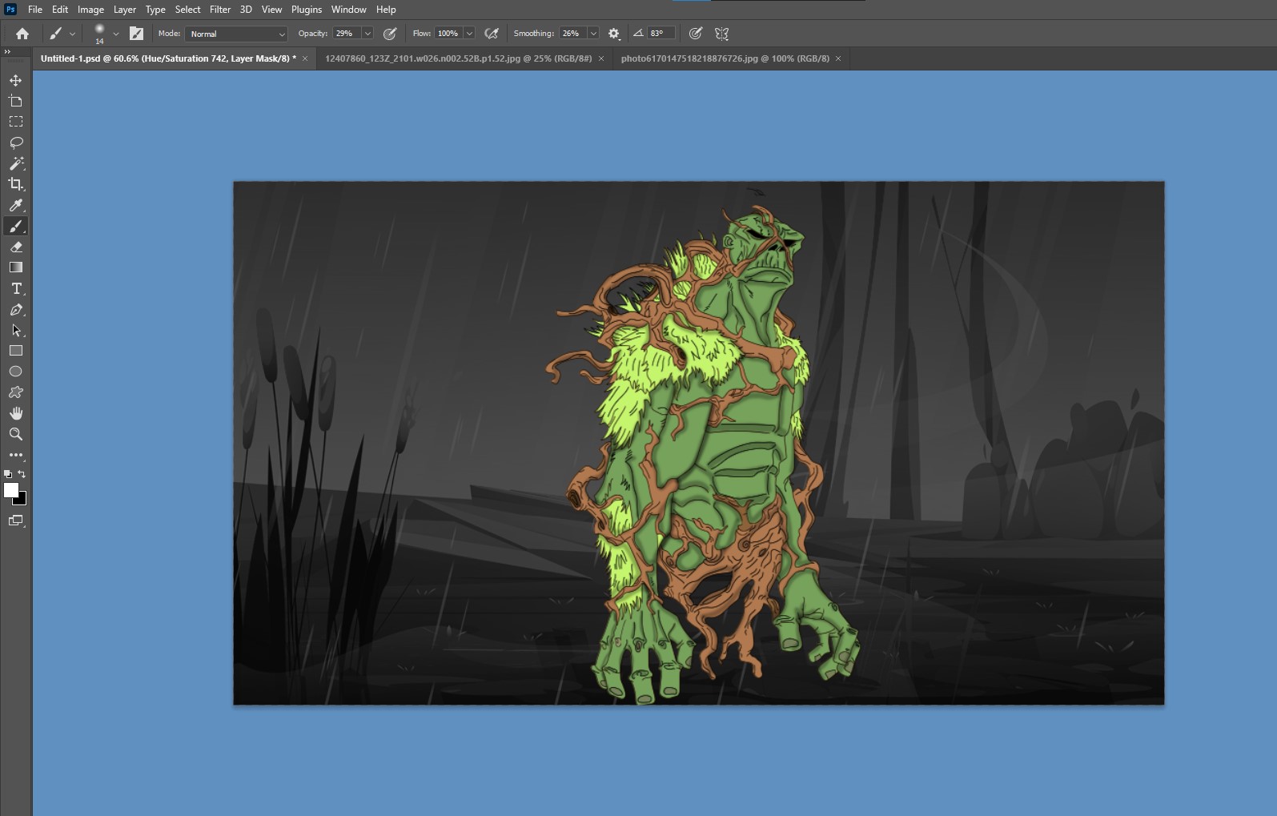
Task: Select the Crop tool
Action: pos(16,184)
